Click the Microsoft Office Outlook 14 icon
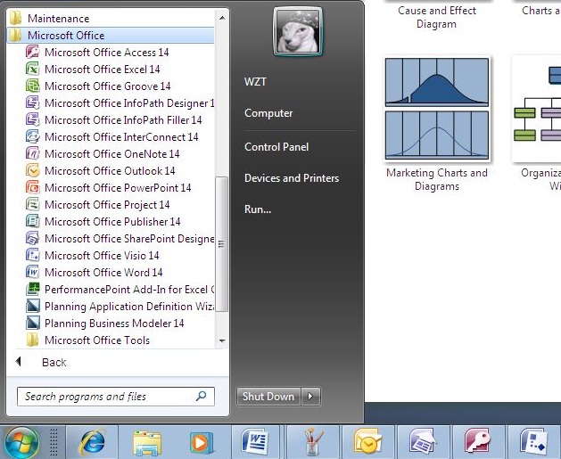The width and height of the screenshot is (561, 459). (33, 171)
